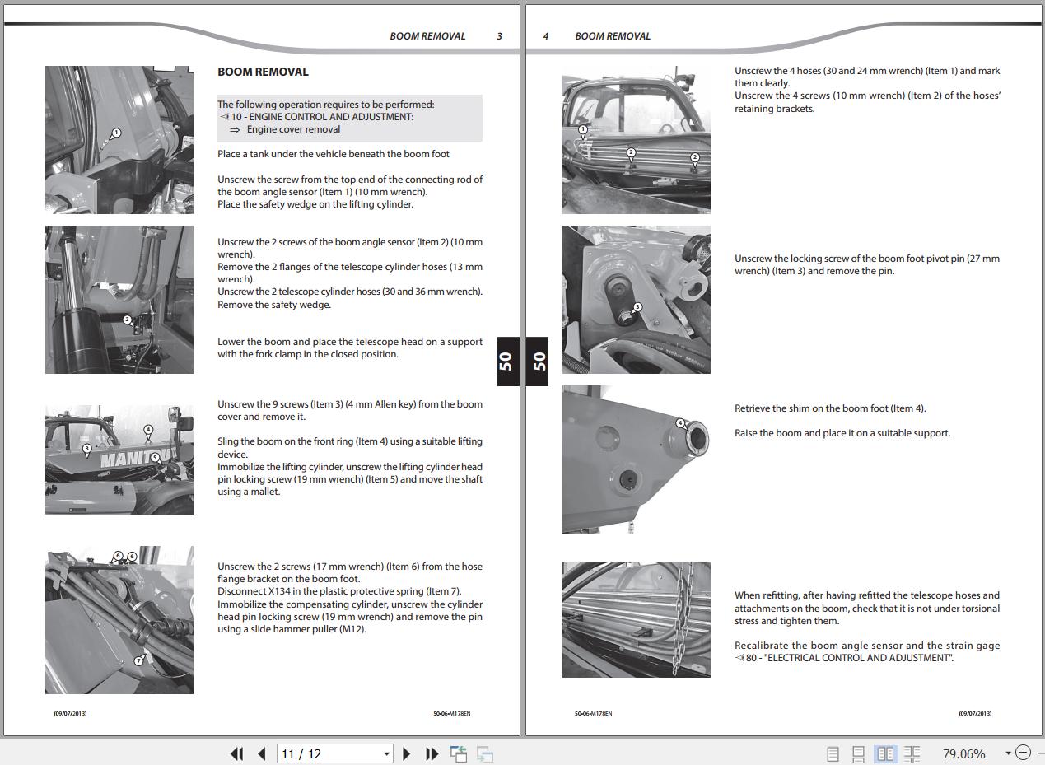
Task: Click the '(09/07/2013)' date on right page
Action: pos(975,713)
